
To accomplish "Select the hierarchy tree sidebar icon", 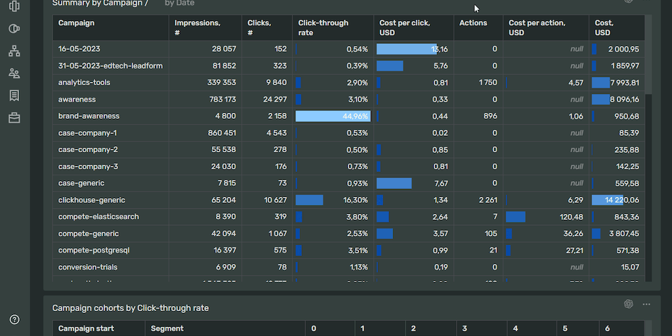I will (14, 51).
